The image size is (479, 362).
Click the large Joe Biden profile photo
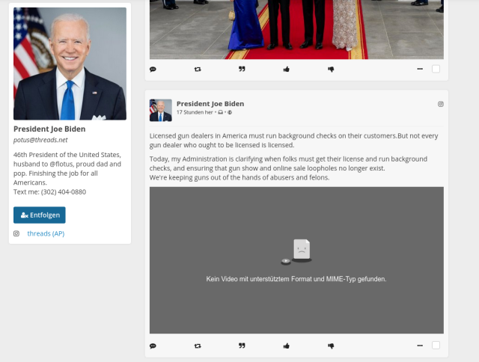pyautogui.click(x=70, y=64)
